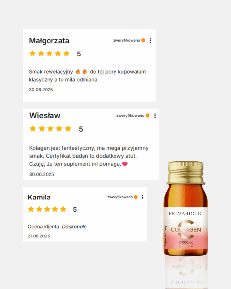
Task: Click the "zweryfikowano" text on Wiesław's card
Action: [130, 115]
